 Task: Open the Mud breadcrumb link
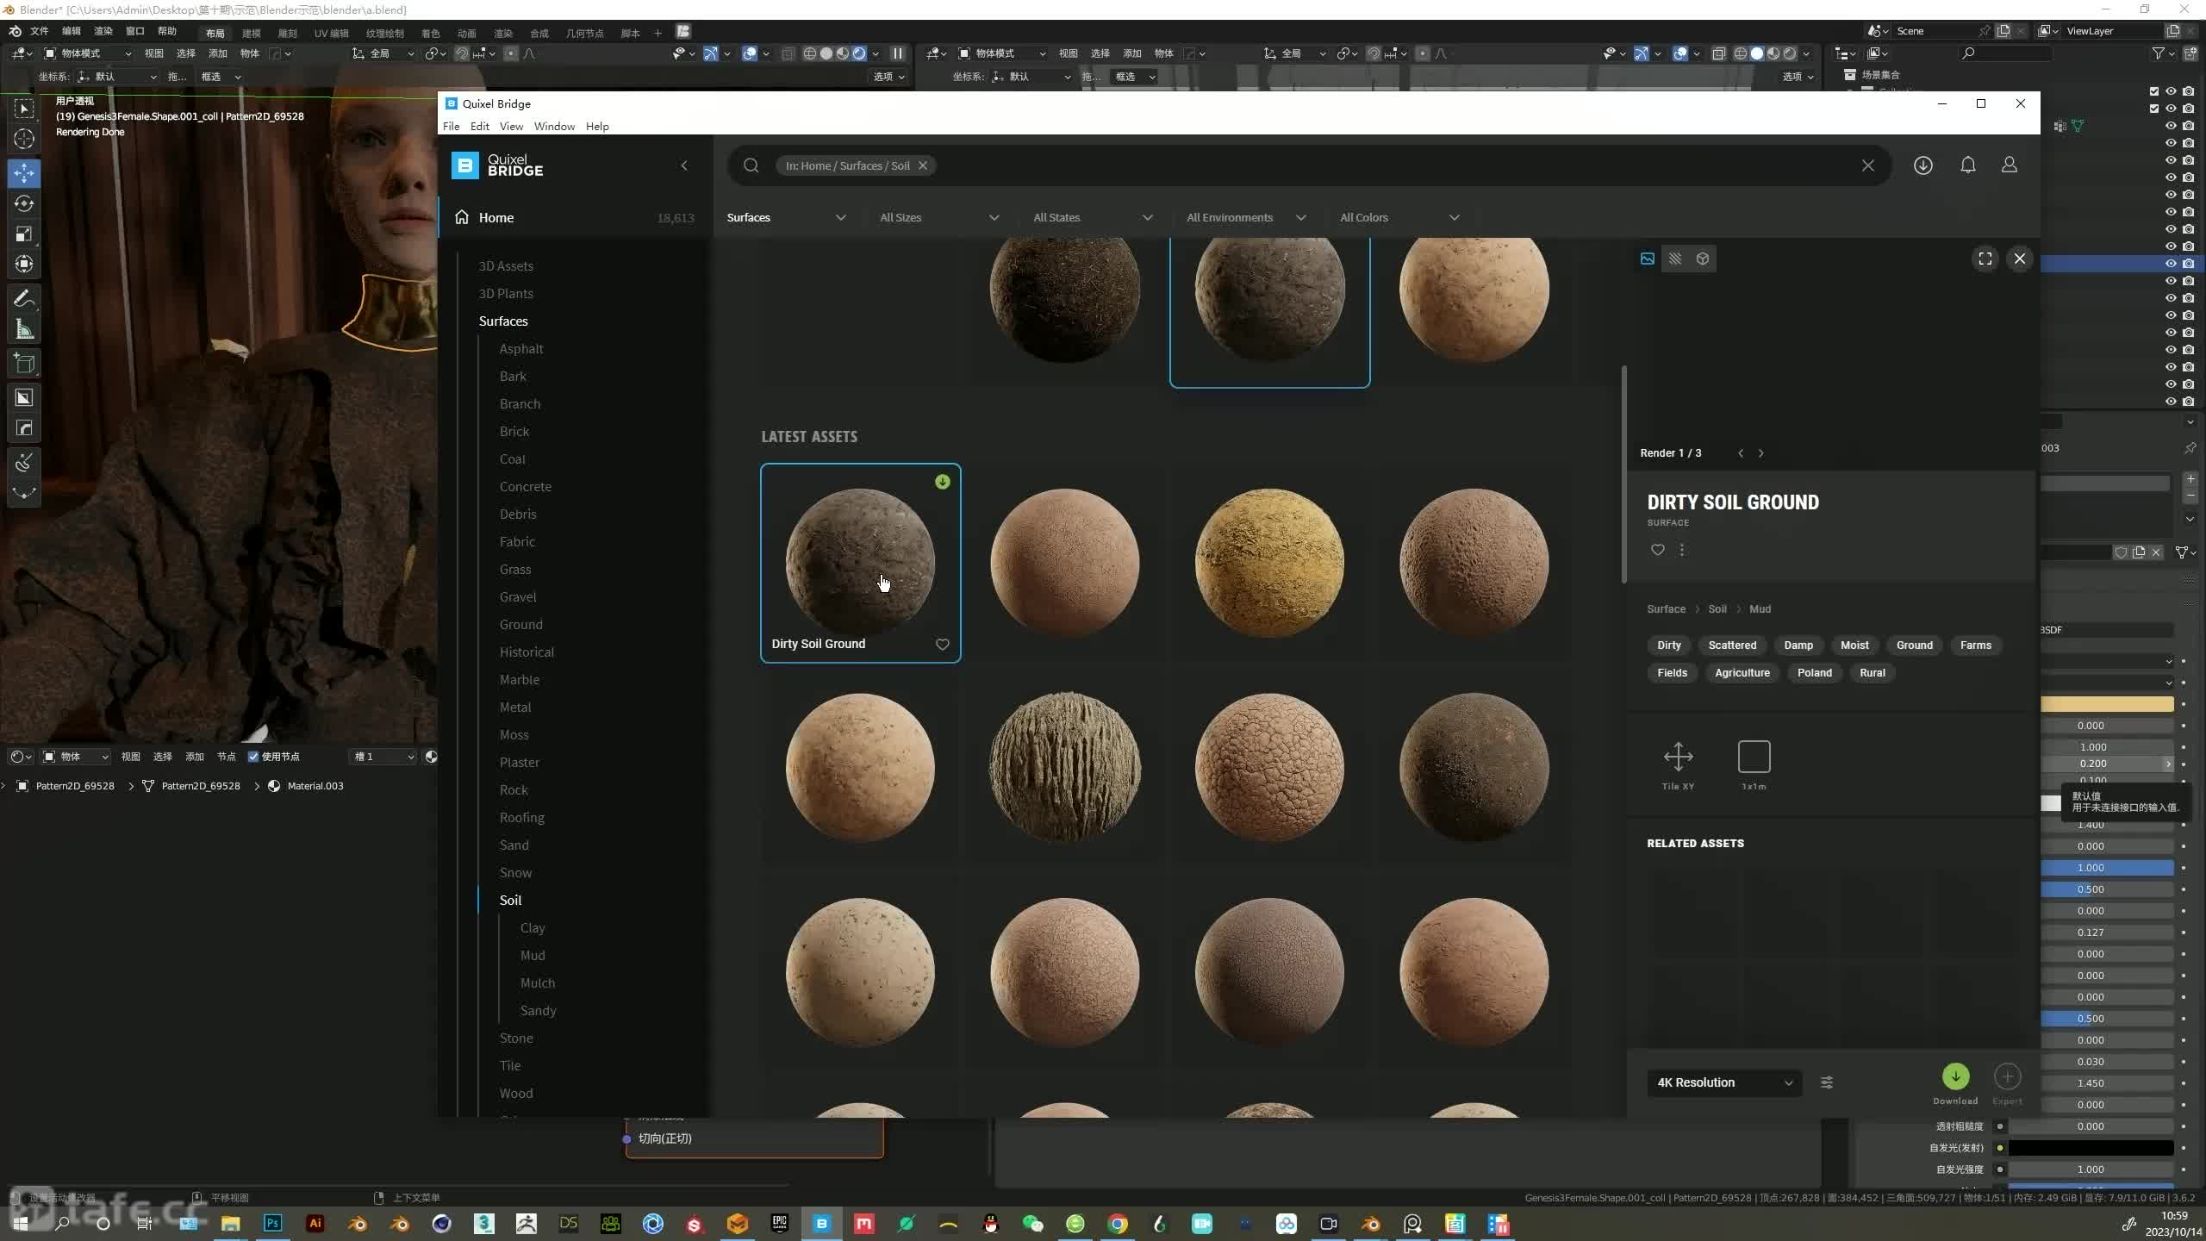point(1760,609)
